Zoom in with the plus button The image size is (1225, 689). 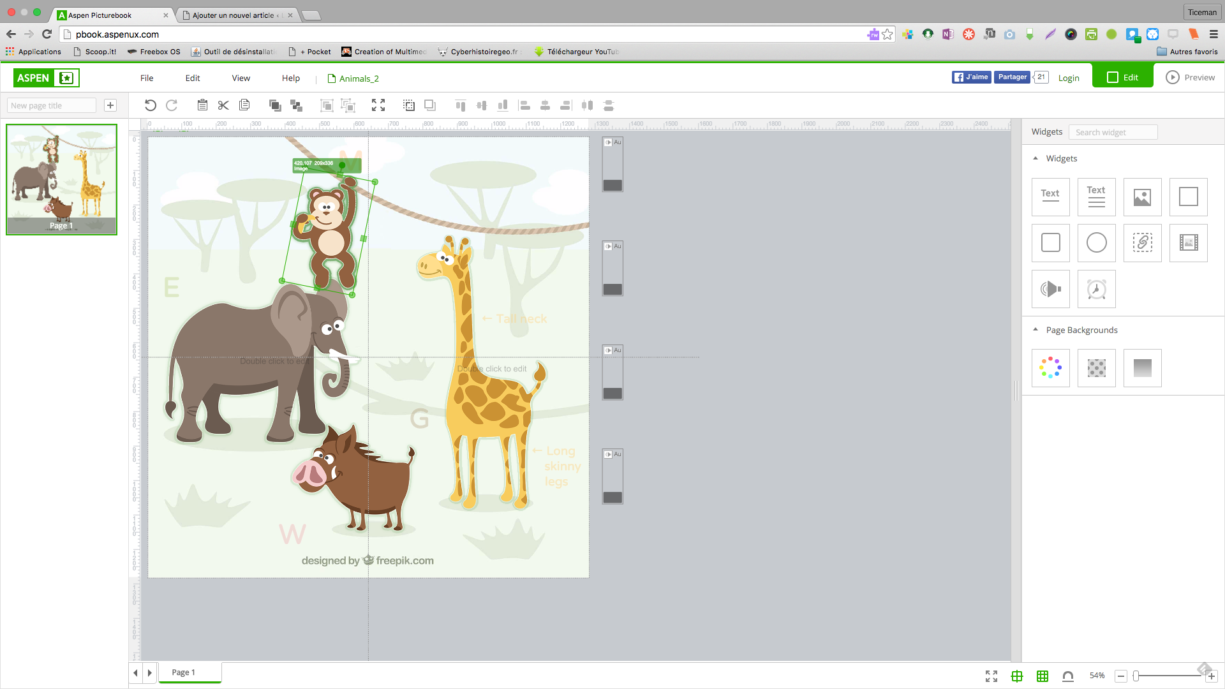pyautogui.click(x=1212, y=676)
